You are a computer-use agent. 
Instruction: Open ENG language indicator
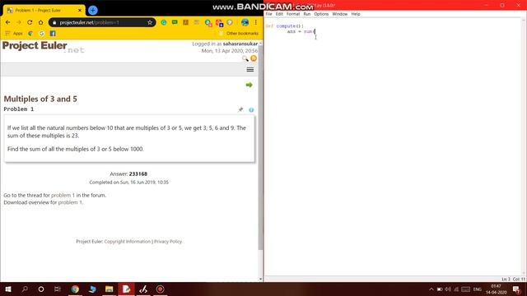tap(478, 289)
